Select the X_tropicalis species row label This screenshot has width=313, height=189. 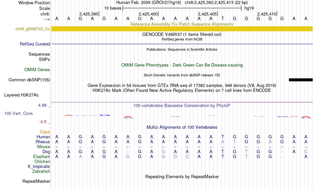pyautogui.click(x=39, y=167)
